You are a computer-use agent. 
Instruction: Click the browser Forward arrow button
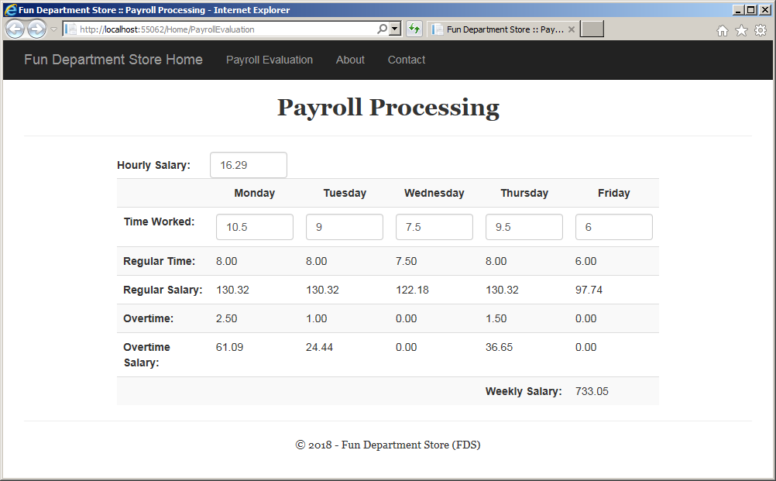coord(36,29)
